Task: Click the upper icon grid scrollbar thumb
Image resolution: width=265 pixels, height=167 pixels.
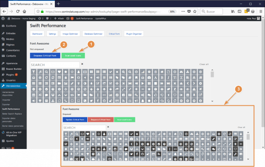Action: pos(212,75)
